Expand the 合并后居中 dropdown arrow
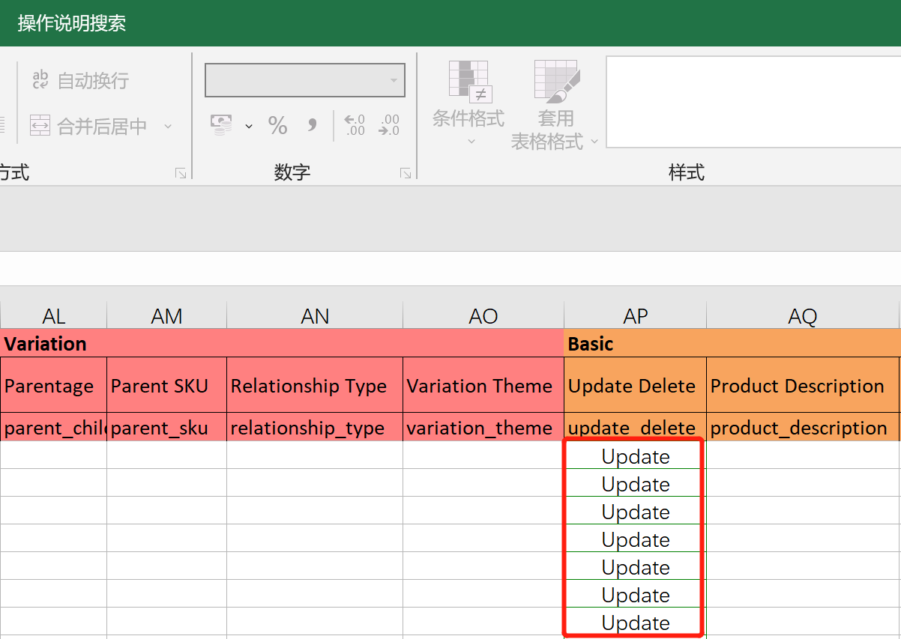The height and width of the screenshot is (639, 901). [x=168, y=126]
